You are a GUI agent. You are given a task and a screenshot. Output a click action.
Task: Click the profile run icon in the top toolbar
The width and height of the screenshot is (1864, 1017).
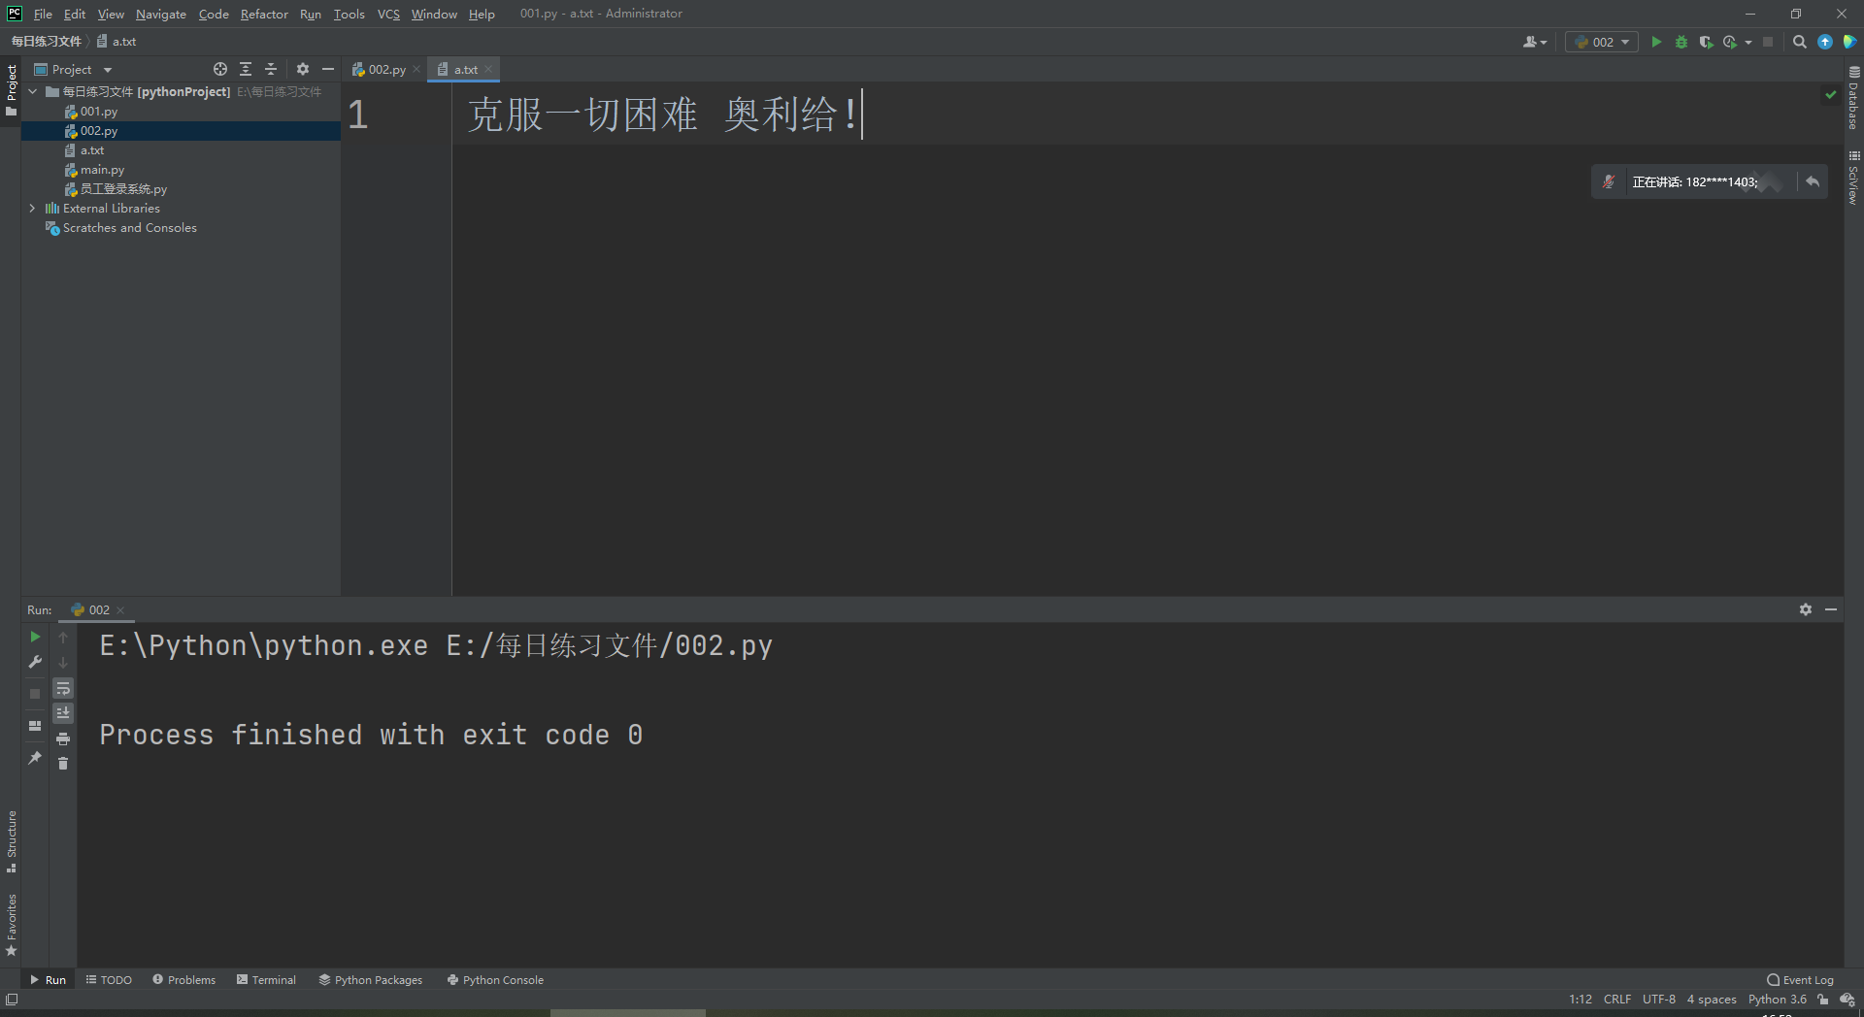coord(1730,42)
